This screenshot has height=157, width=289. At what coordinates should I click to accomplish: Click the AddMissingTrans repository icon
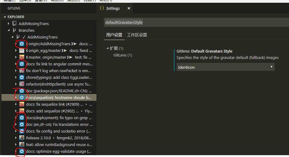click(x=14, y=24)
